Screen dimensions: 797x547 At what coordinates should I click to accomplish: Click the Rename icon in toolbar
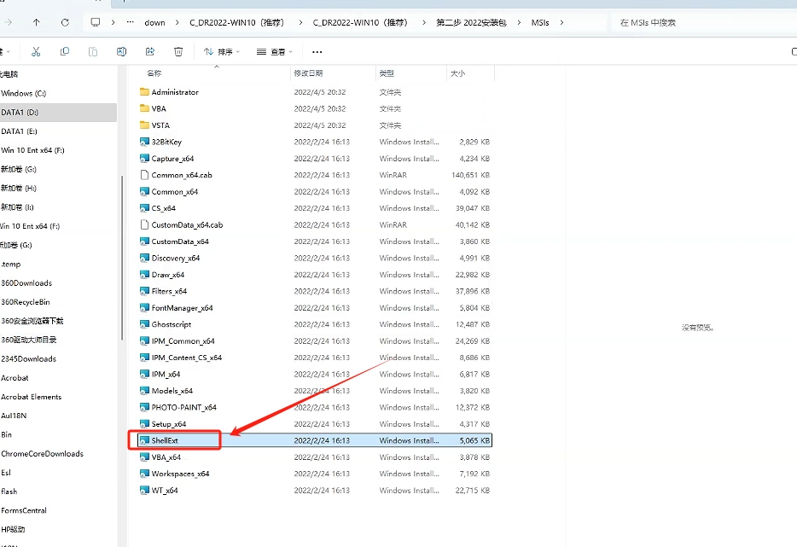pos(121,52)
